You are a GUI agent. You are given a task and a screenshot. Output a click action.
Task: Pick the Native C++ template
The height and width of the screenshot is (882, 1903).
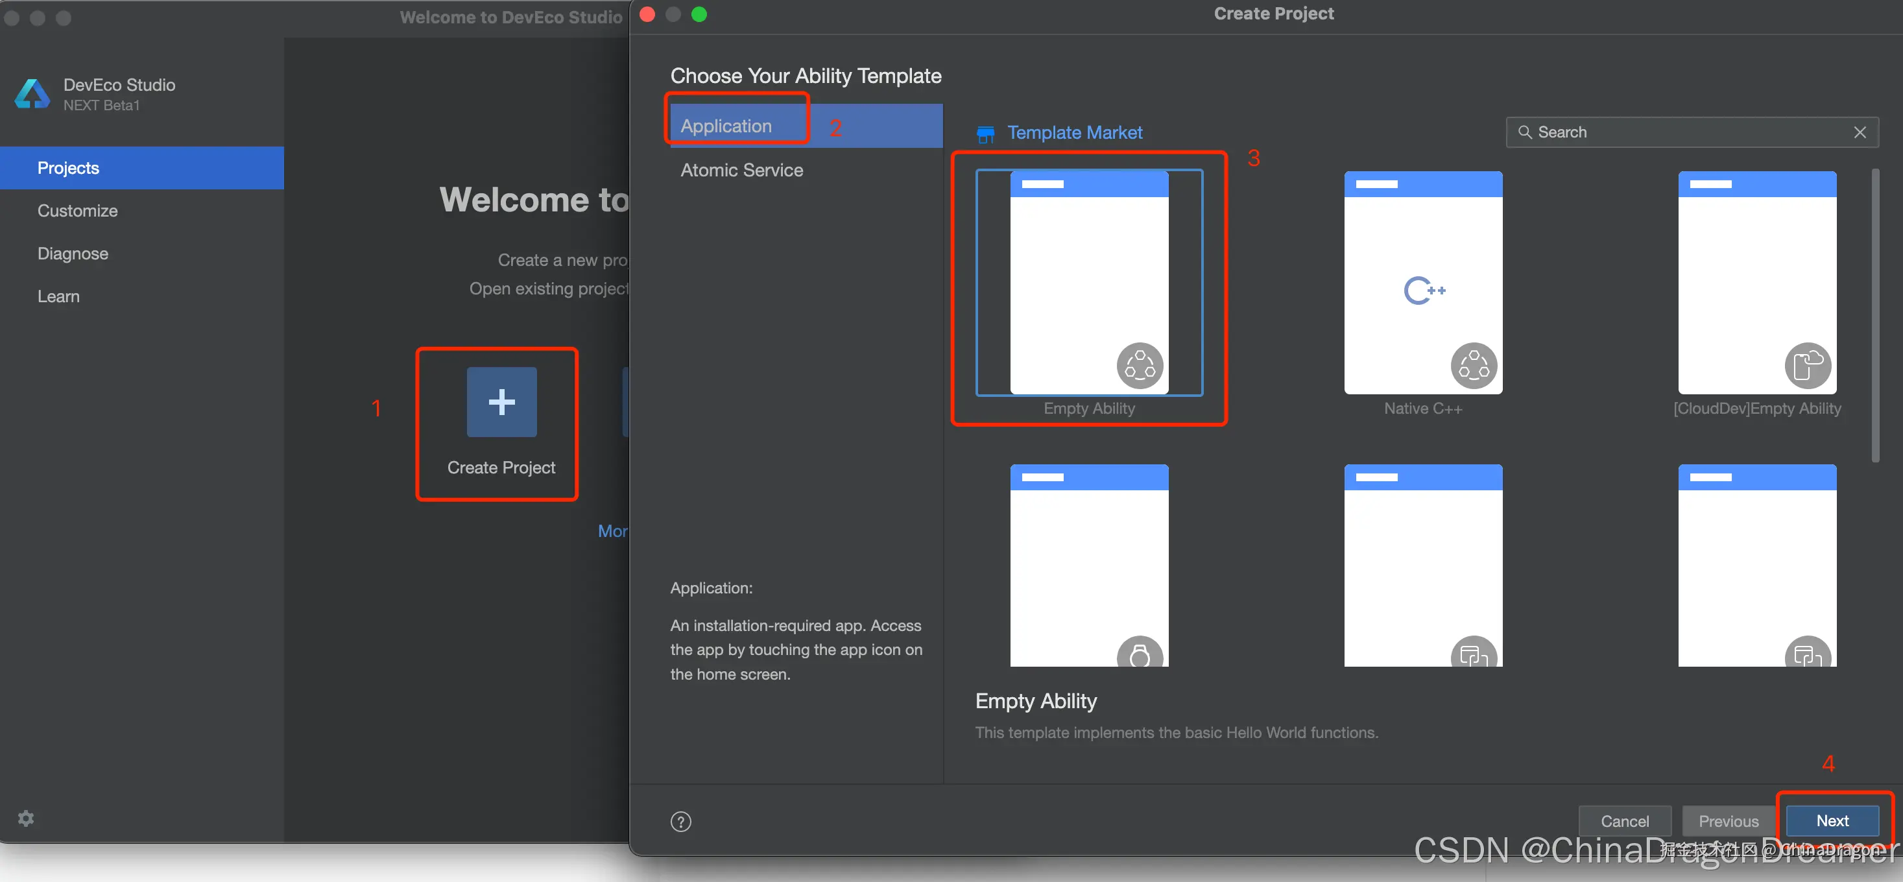point(1423,282)
